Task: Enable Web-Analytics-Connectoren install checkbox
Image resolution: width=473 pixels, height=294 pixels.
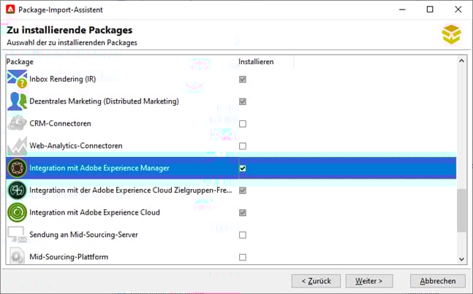Action: (243, 146)
